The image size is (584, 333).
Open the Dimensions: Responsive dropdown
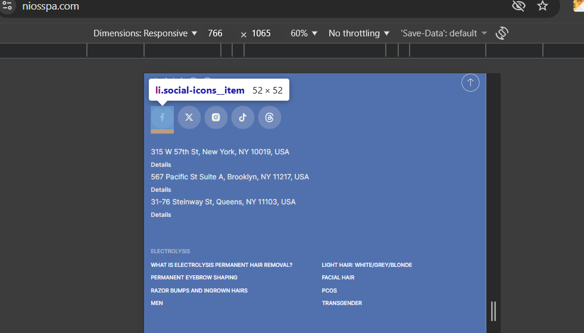145,33
